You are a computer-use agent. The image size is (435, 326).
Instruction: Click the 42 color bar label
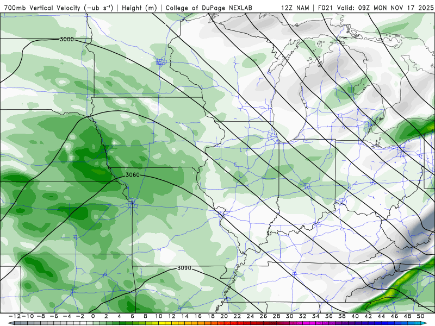pos(368,316)
